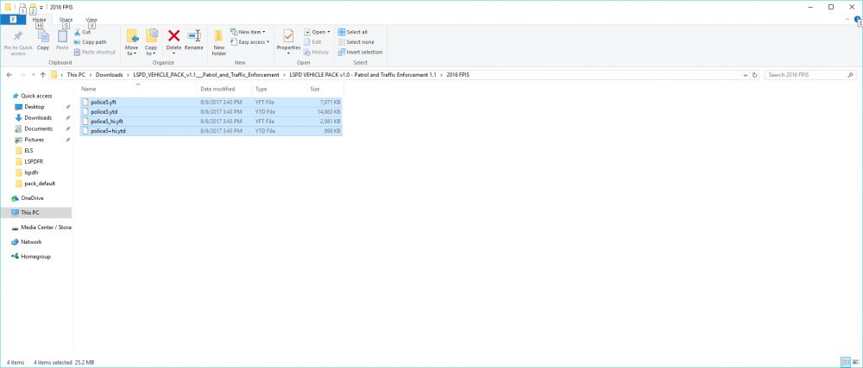The height and width of the screenshot is (368, 863).
Task: Open file Properties
Action: (x=288, y=41)
